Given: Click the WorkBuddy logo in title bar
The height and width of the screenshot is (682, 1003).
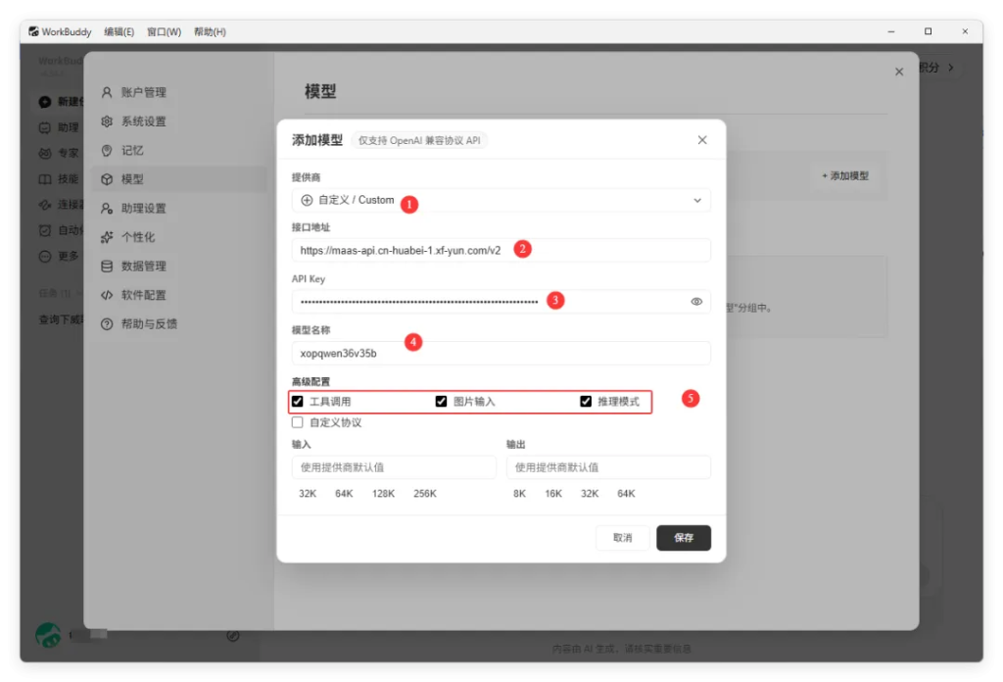Looking at the screenshot, I should pos(33,31).
